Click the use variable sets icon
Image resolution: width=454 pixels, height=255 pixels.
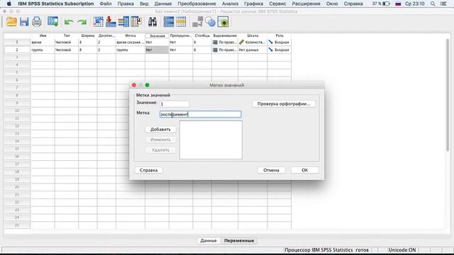pyautogui.click(x=210, y=22)
